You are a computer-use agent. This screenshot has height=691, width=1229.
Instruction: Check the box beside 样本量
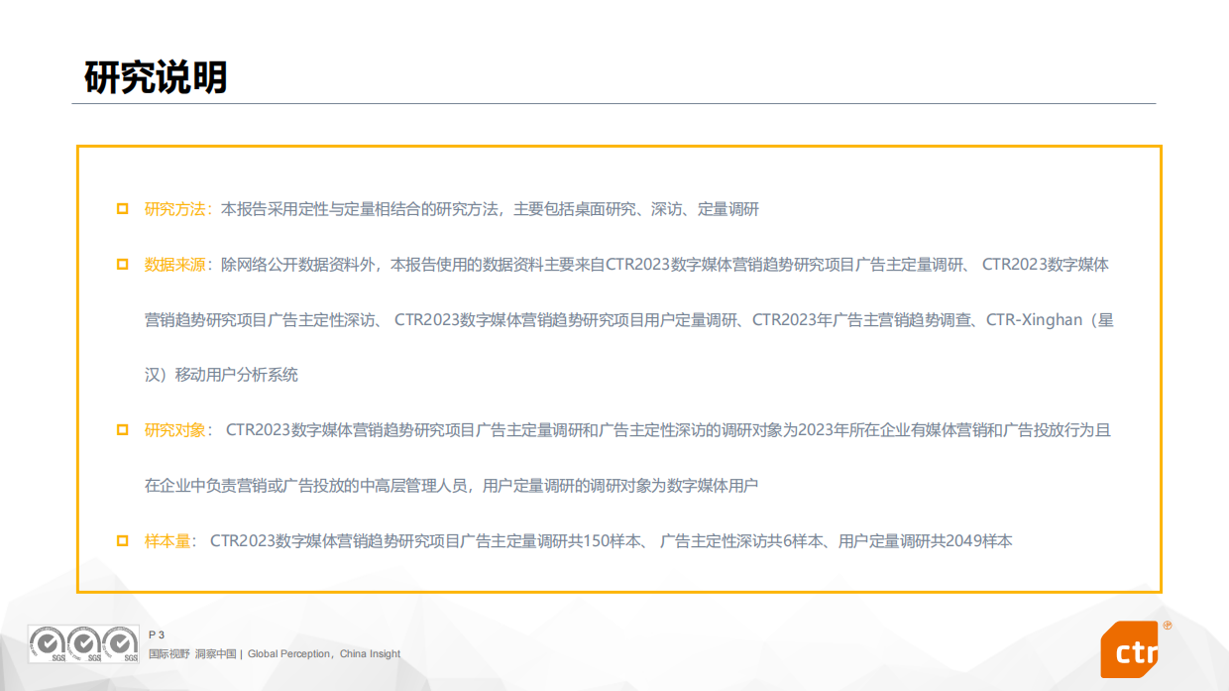(121, 540)
